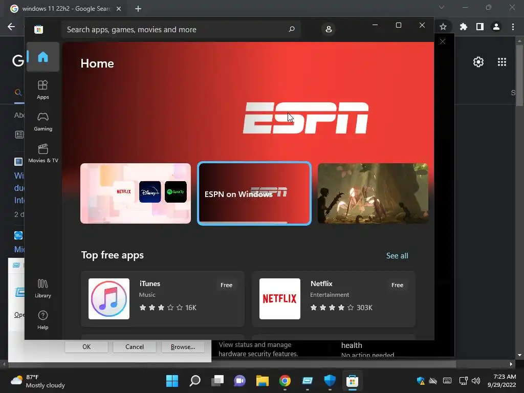The height and width of the screenshot is (393, 524).
Task: Click the Microsoft Store logo icon
Action: [38, 29]
